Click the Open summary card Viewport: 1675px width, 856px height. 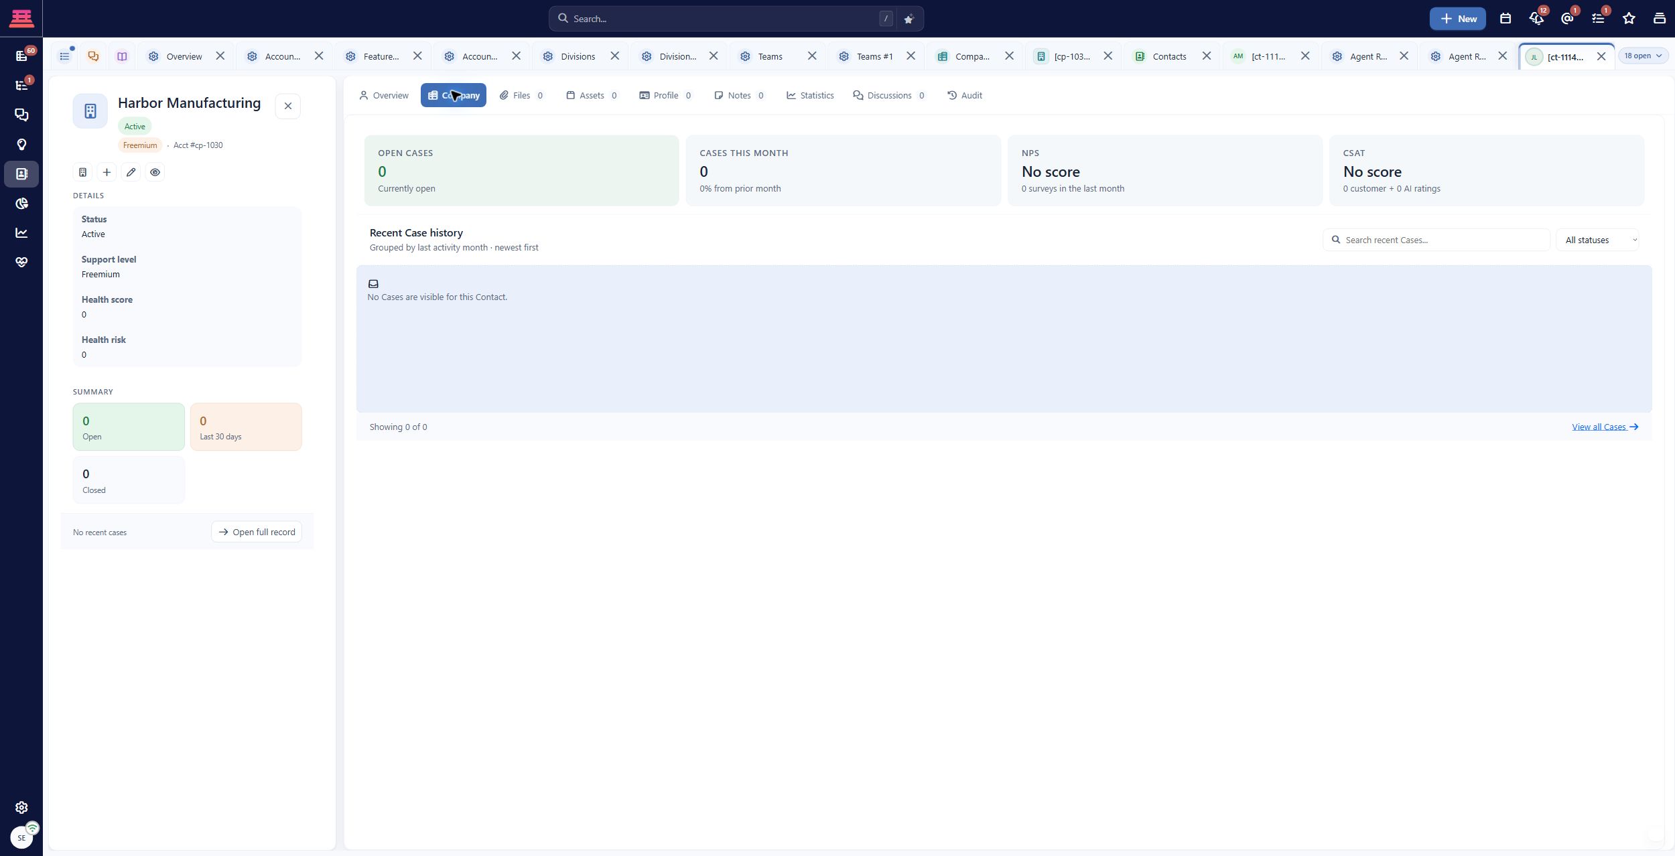pyautogui.click(x=129, y=427)
